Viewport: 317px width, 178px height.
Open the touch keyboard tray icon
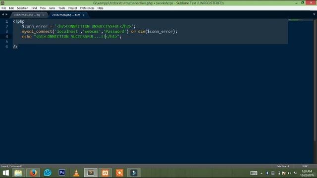click(254, 173)
